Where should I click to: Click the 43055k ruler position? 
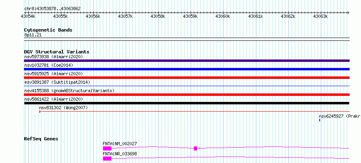point(60,17)
